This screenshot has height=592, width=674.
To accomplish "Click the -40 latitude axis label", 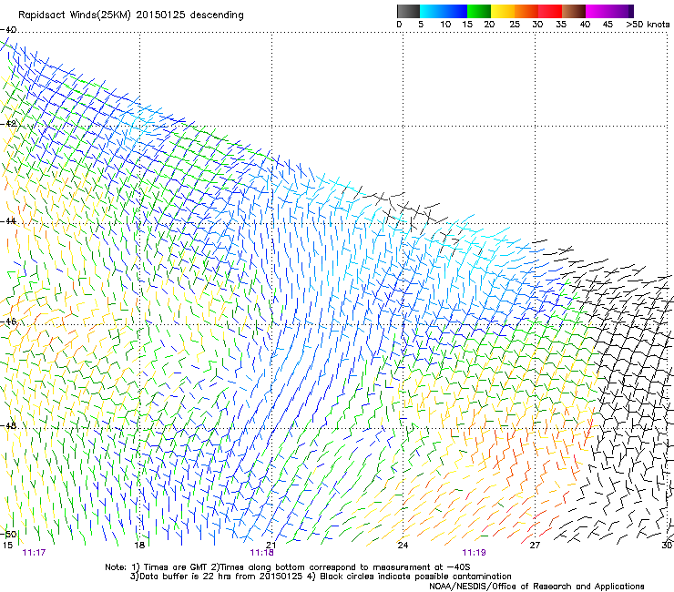I will pos(8,30).
